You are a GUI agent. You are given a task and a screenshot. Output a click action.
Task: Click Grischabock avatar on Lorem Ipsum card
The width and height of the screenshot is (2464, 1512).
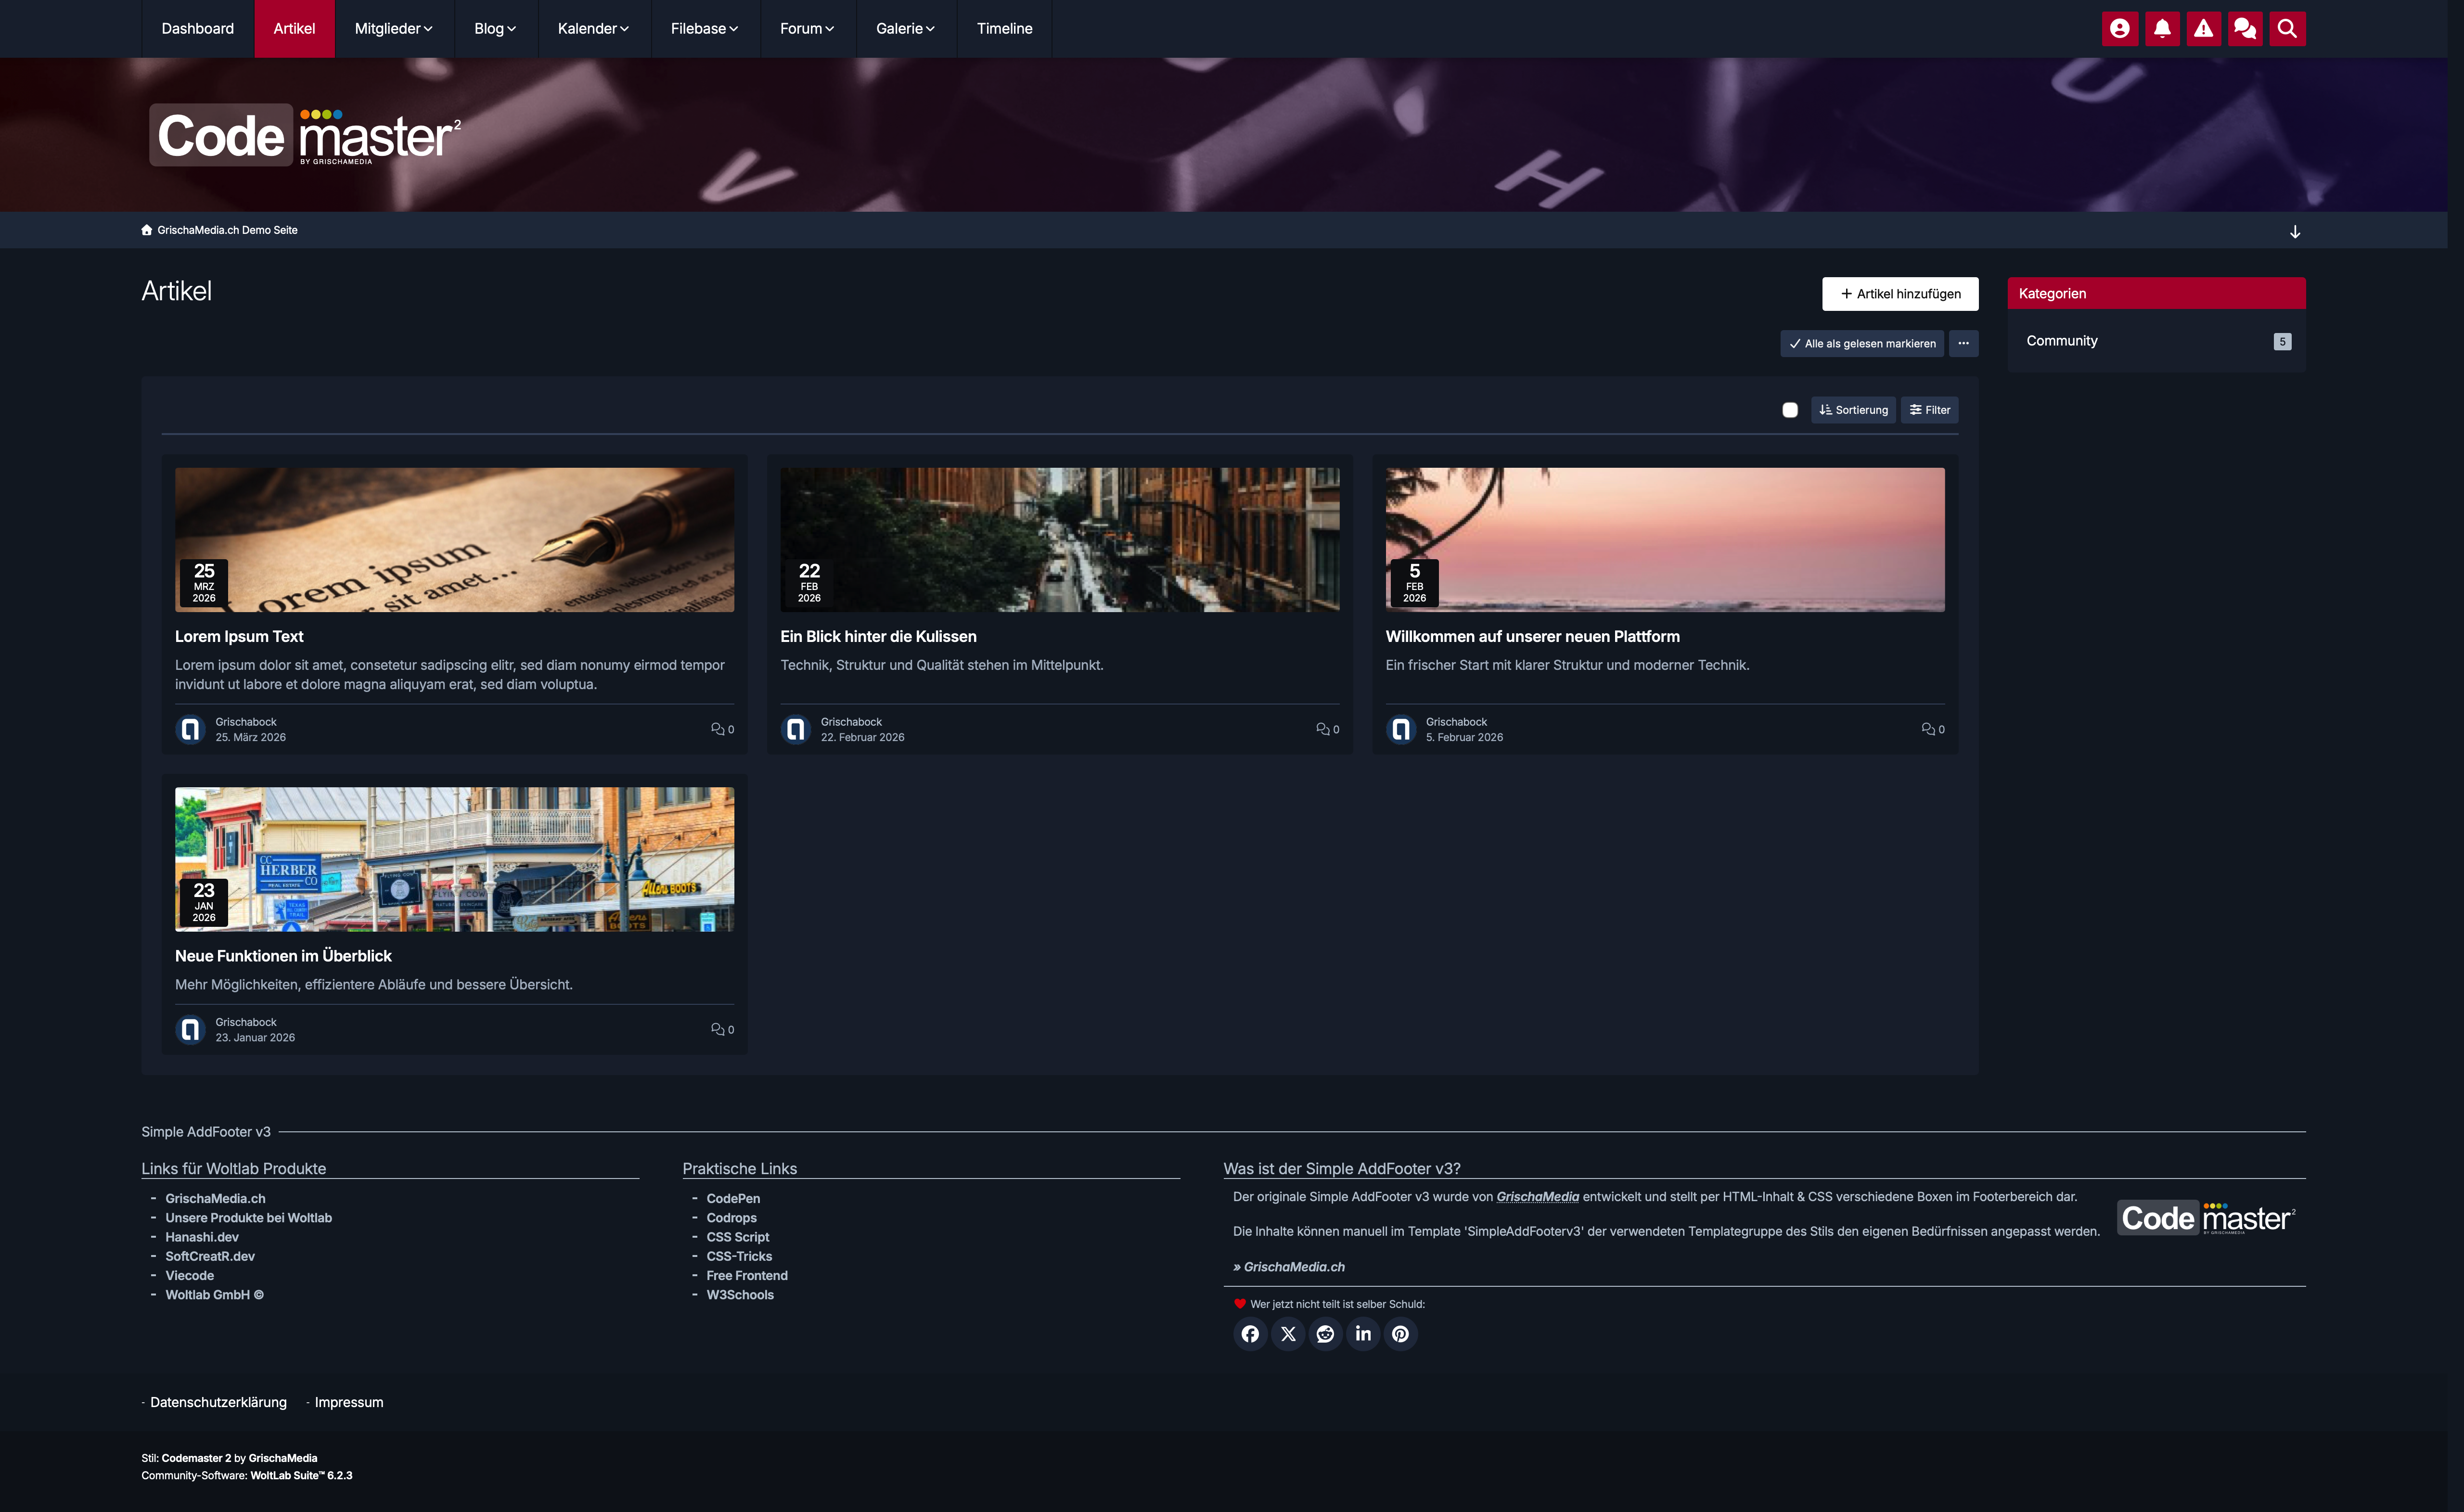(190, 729)
